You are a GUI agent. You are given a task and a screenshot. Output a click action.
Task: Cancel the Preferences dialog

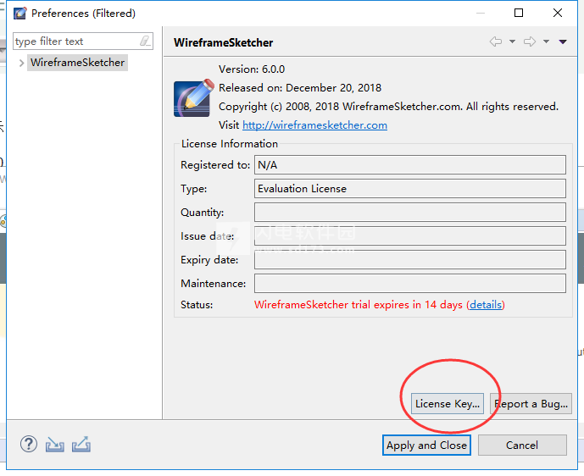click(522, 446)
